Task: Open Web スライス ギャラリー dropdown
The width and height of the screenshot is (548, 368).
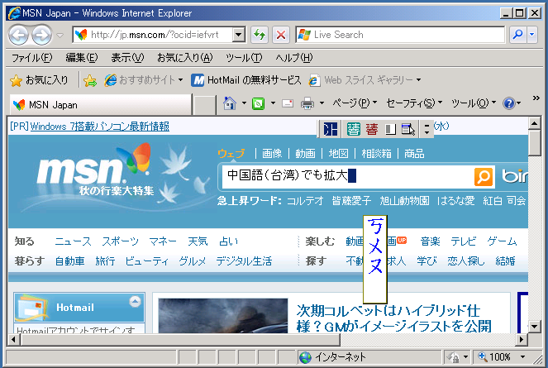Action: [x=365, y=80]
